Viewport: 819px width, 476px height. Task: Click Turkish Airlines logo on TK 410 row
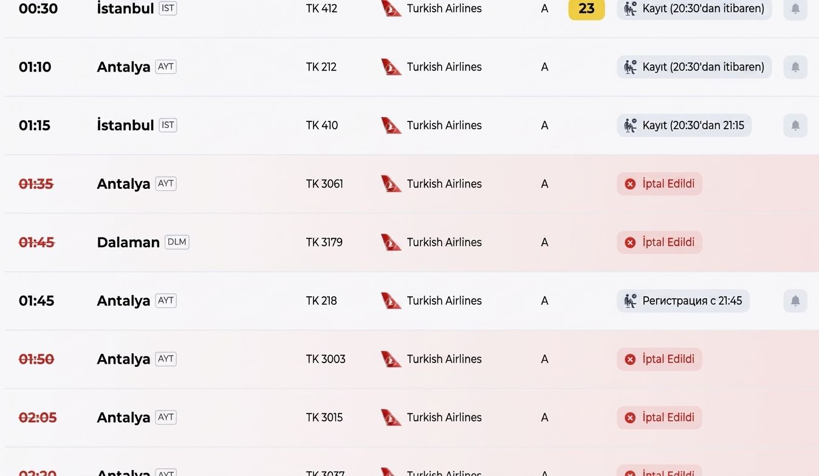point(391,125)
